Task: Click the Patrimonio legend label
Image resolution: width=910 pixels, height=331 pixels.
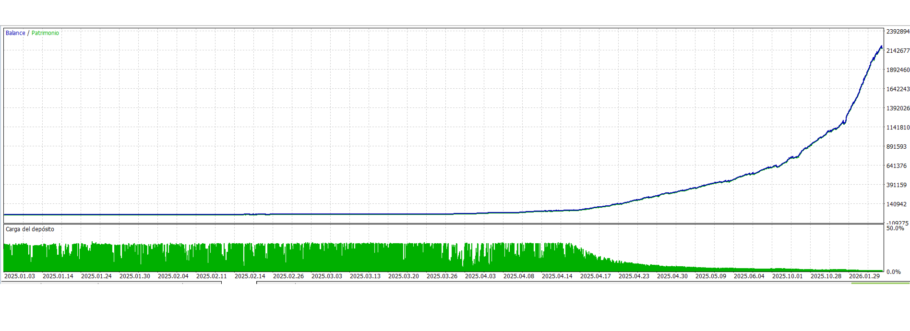Action: coord(45,33)
